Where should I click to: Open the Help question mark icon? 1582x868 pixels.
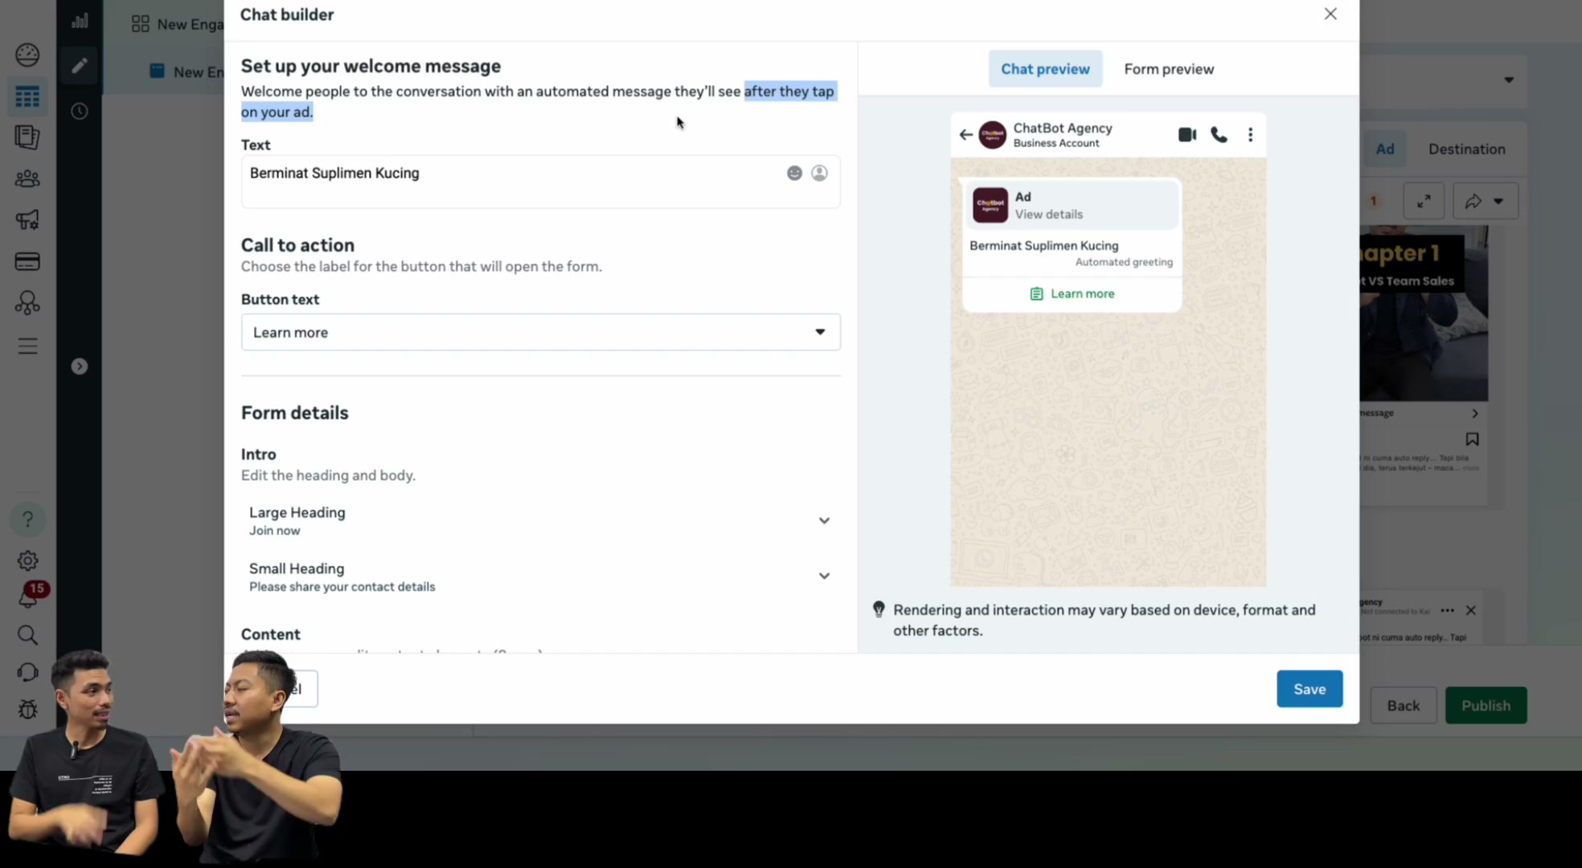[x=27, y=519]
